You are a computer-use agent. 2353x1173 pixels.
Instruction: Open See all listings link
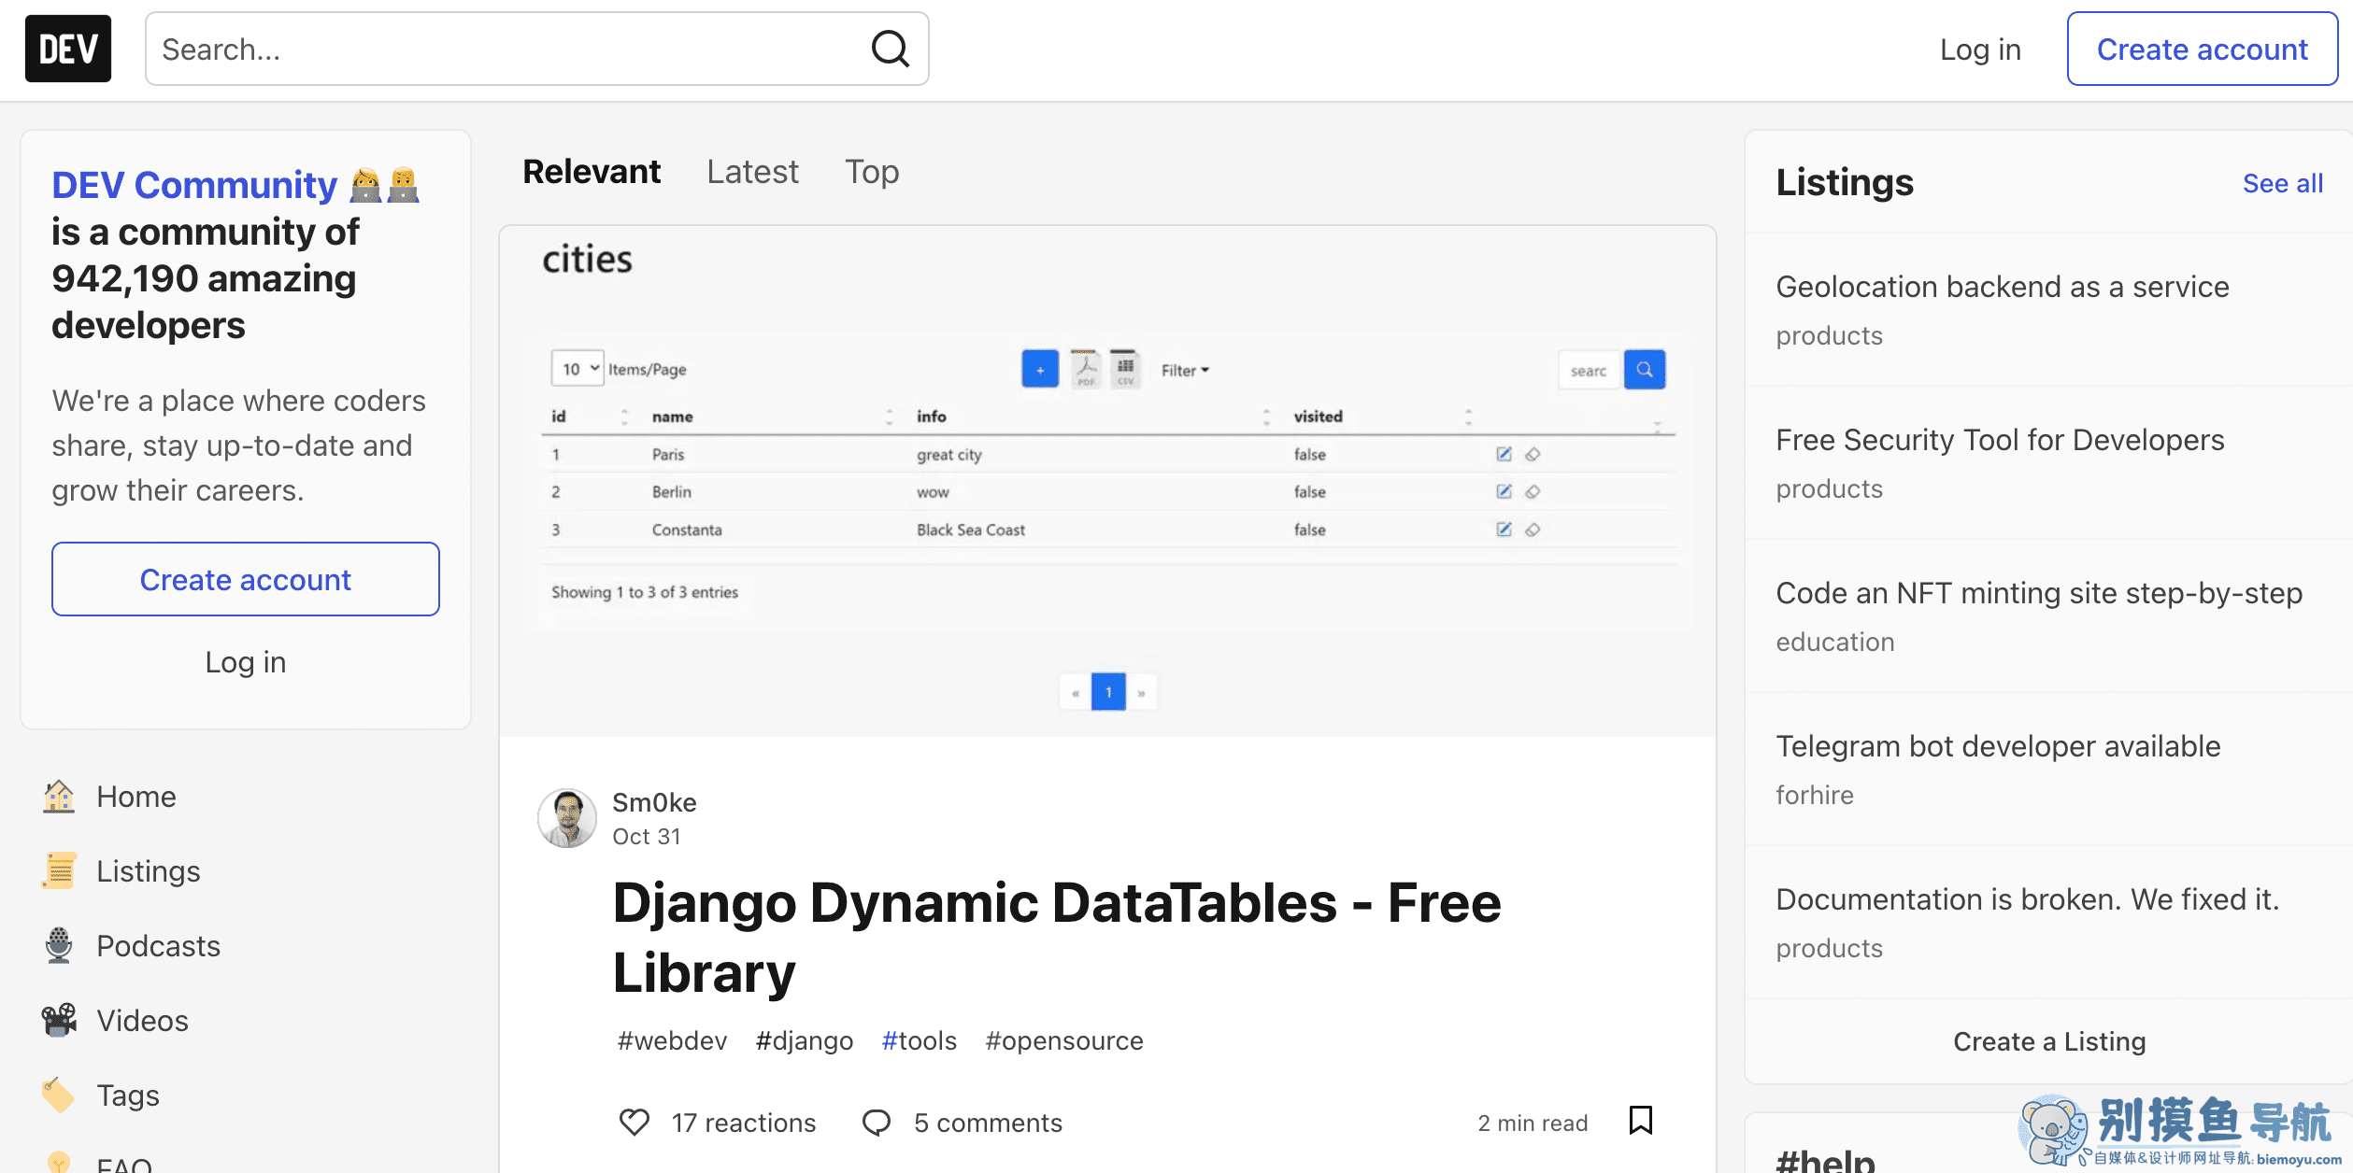click(2282, 183)
